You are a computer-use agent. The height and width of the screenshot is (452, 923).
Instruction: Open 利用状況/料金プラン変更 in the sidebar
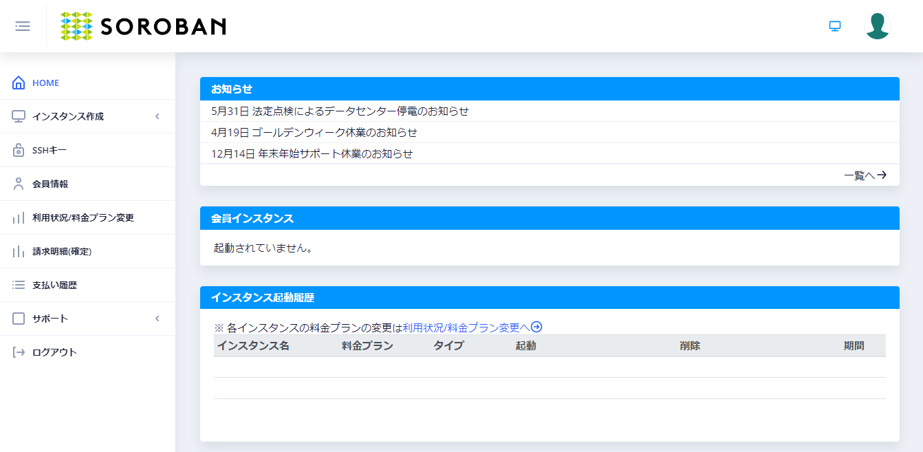pos(87,217)
